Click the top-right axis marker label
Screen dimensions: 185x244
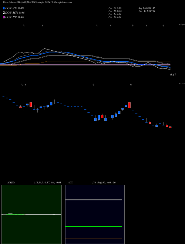(182, 25)
